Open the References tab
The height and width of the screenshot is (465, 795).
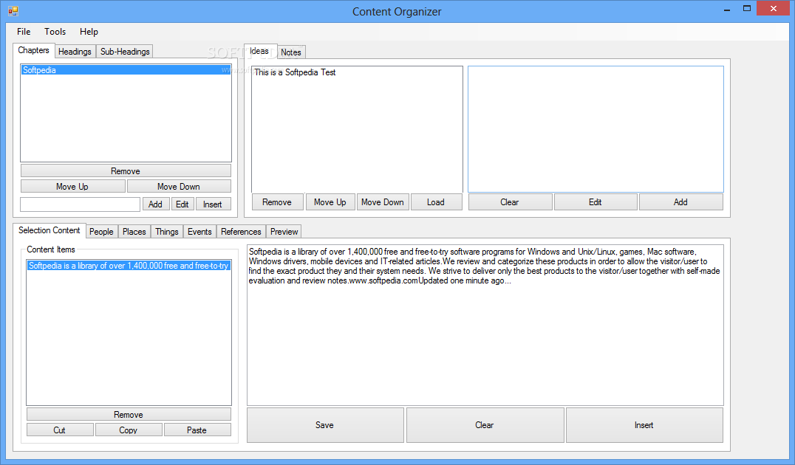[242, 232]
